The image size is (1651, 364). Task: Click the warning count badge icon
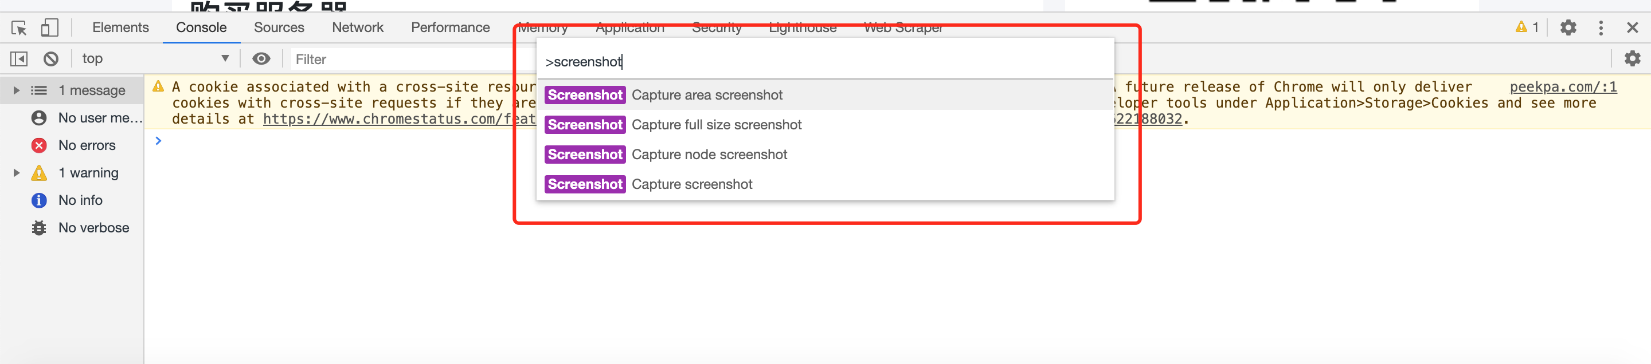pos(1527,27)
